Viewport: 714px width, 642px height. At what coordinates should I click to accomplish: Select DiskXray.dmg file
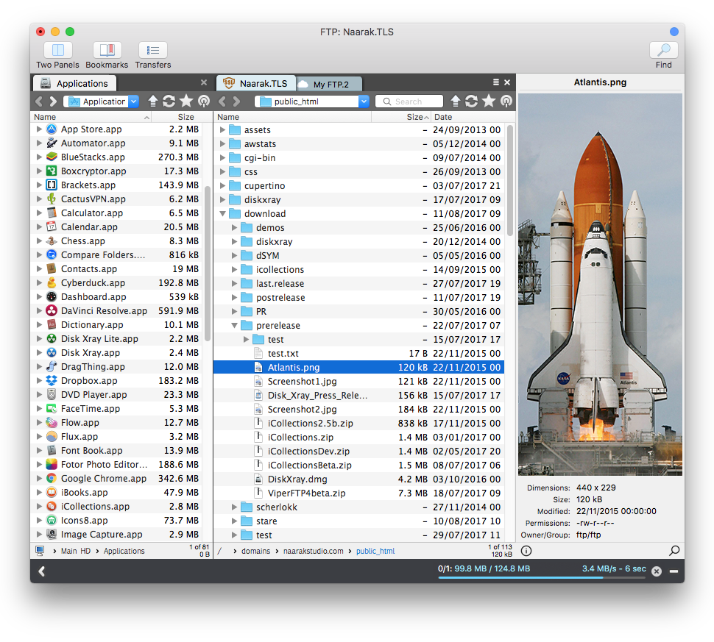click(358, 479)
